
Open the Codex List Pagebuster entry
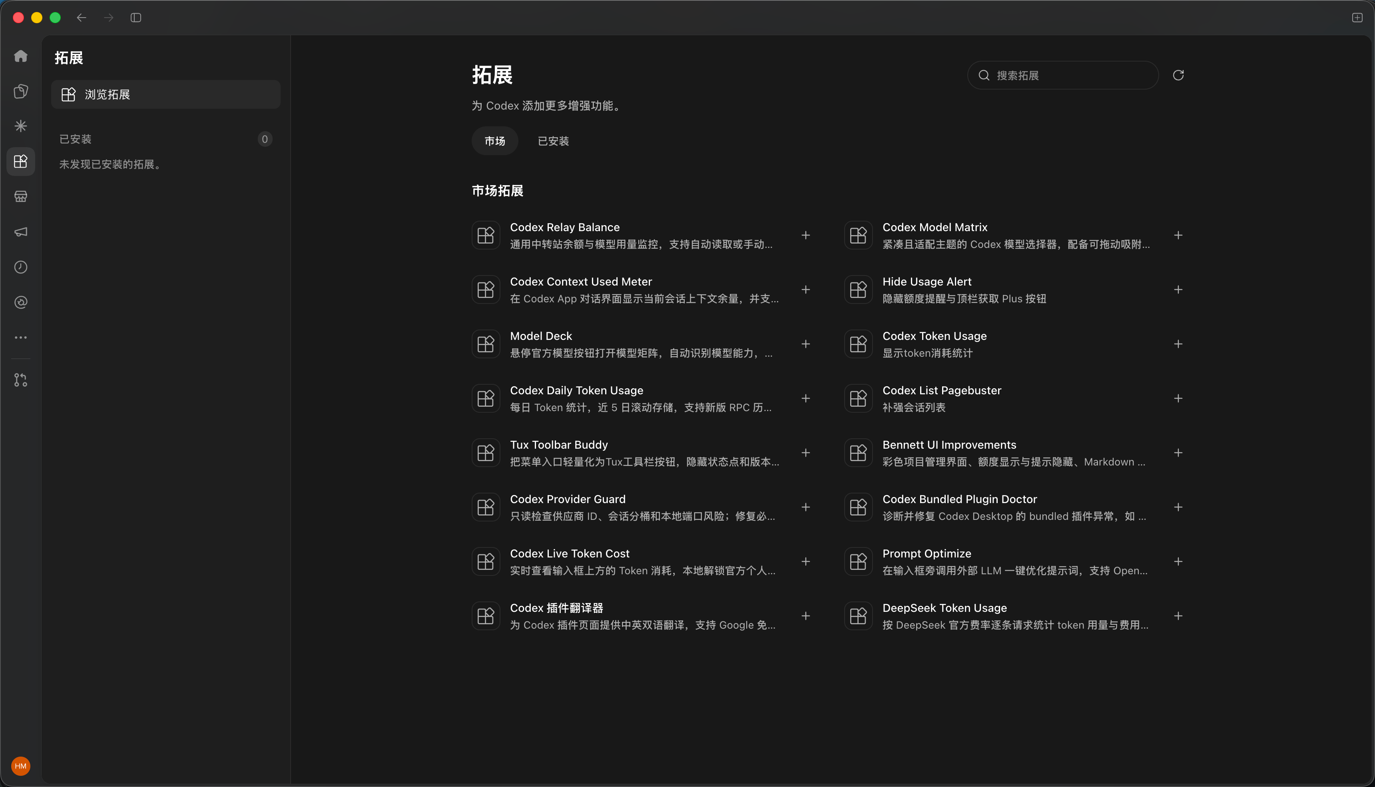point(1014,398)
